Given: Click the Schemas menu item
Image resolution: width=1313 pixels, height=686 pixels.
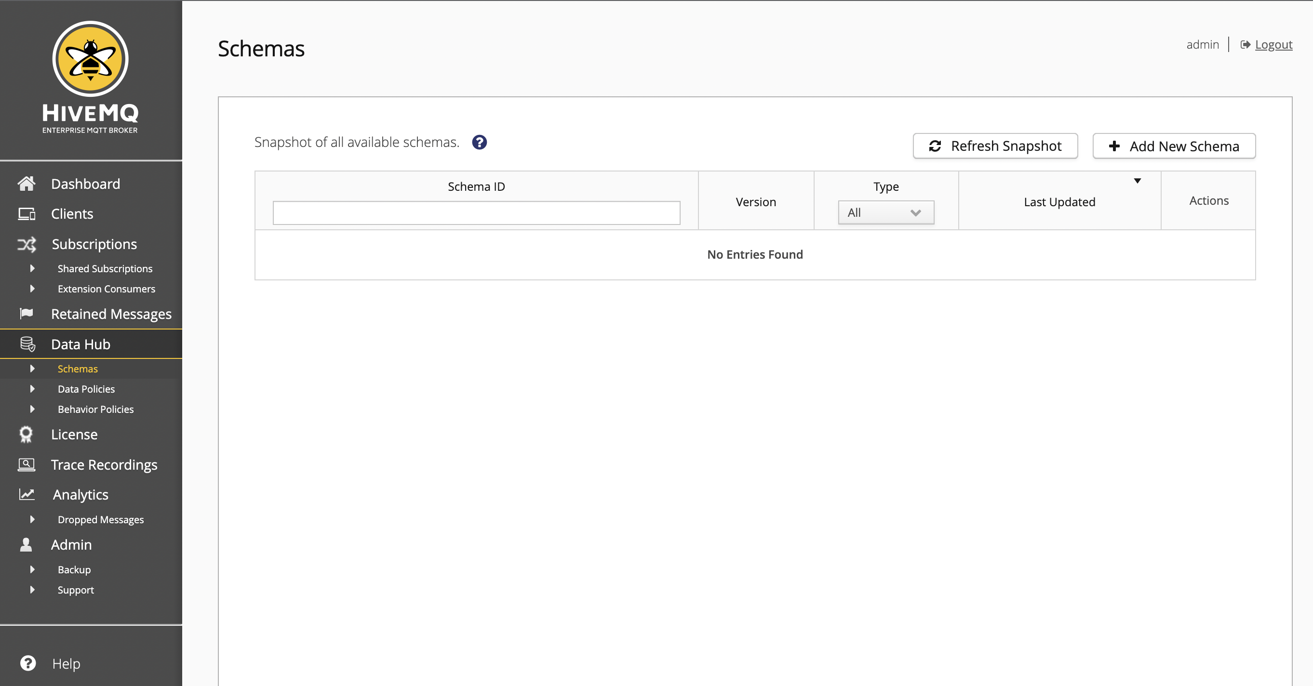Looking at the screenshot, I should point(77,368).
